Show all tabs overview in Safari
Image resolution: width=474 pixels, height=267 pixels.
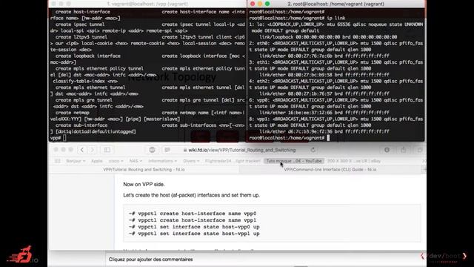point(420,150)
